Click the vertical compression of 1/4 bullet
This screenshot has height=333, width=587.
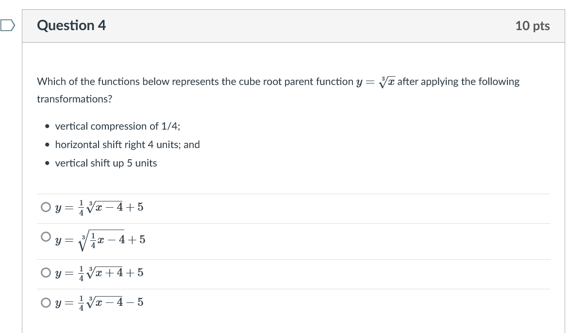click(117, 126)
